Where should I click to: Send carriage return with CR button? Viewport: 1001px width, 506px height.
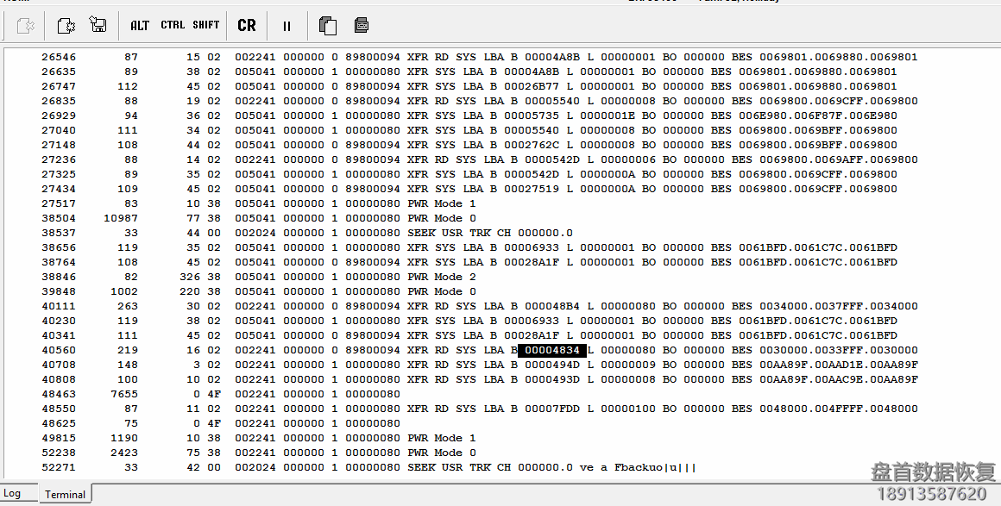click(x=247, y=26)
